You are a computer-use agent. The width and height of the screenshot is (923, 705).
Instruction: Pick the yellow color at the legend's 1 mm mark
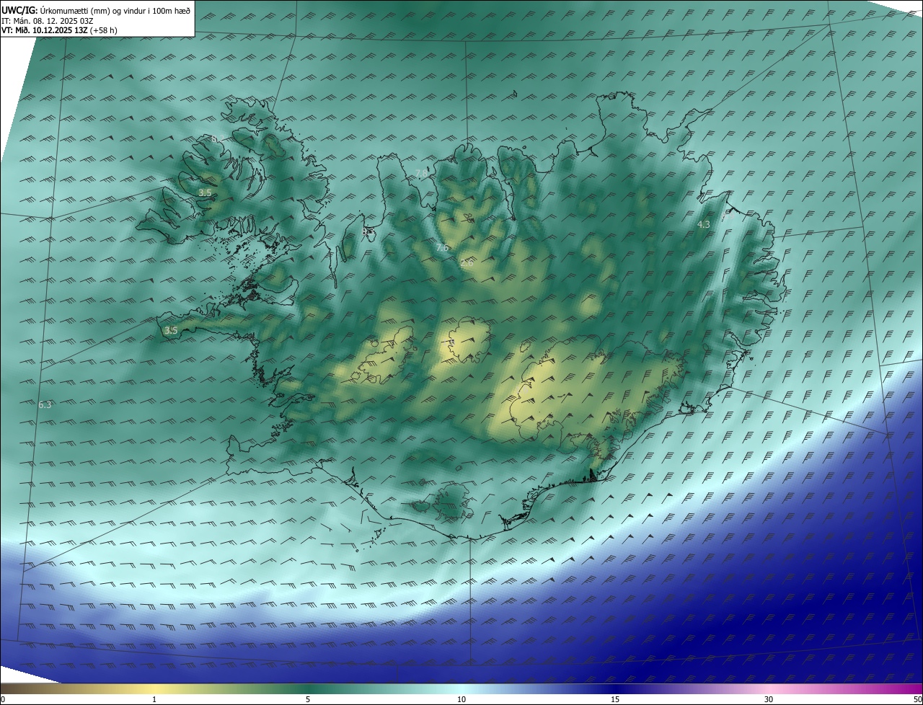[x=154, y=688]
